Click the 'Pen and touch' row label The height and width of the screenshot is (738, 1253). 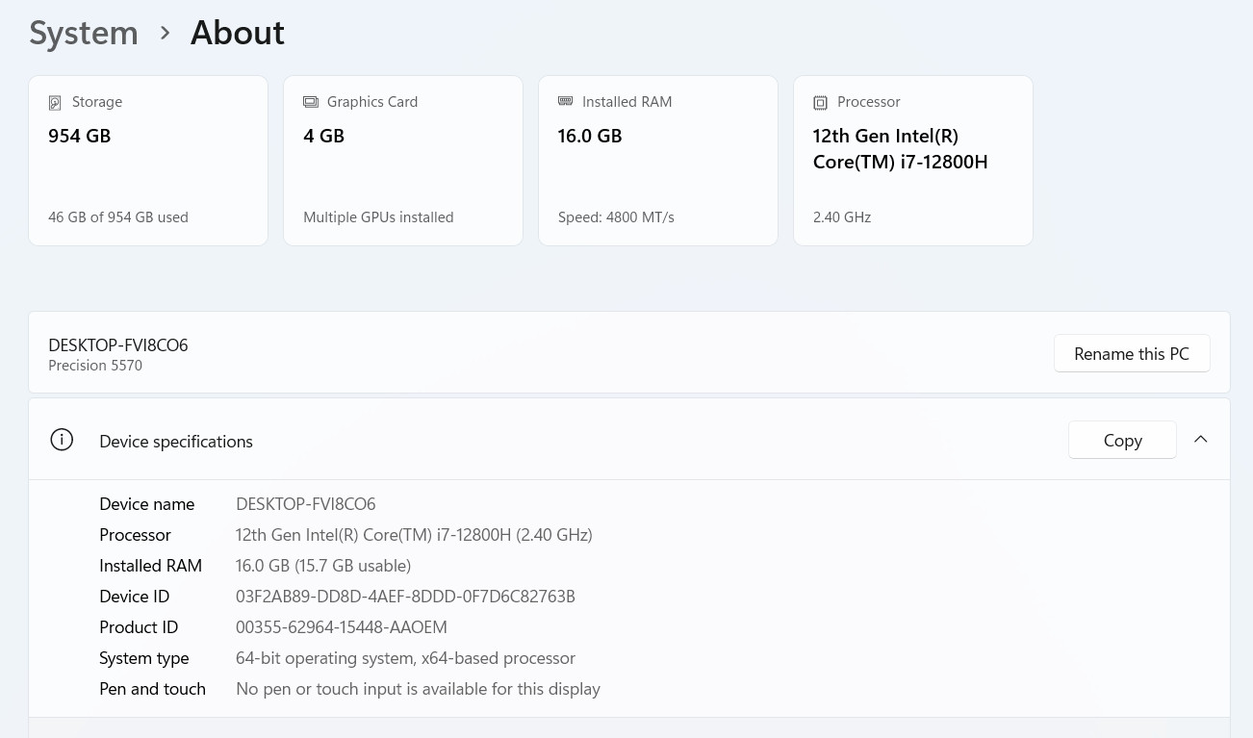click(x=153, y=689)
